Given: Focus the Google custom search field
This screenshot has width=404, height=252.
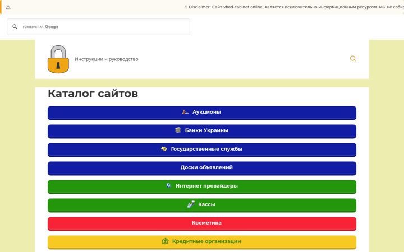Looking at the screenshot, I should click(98, 27).
